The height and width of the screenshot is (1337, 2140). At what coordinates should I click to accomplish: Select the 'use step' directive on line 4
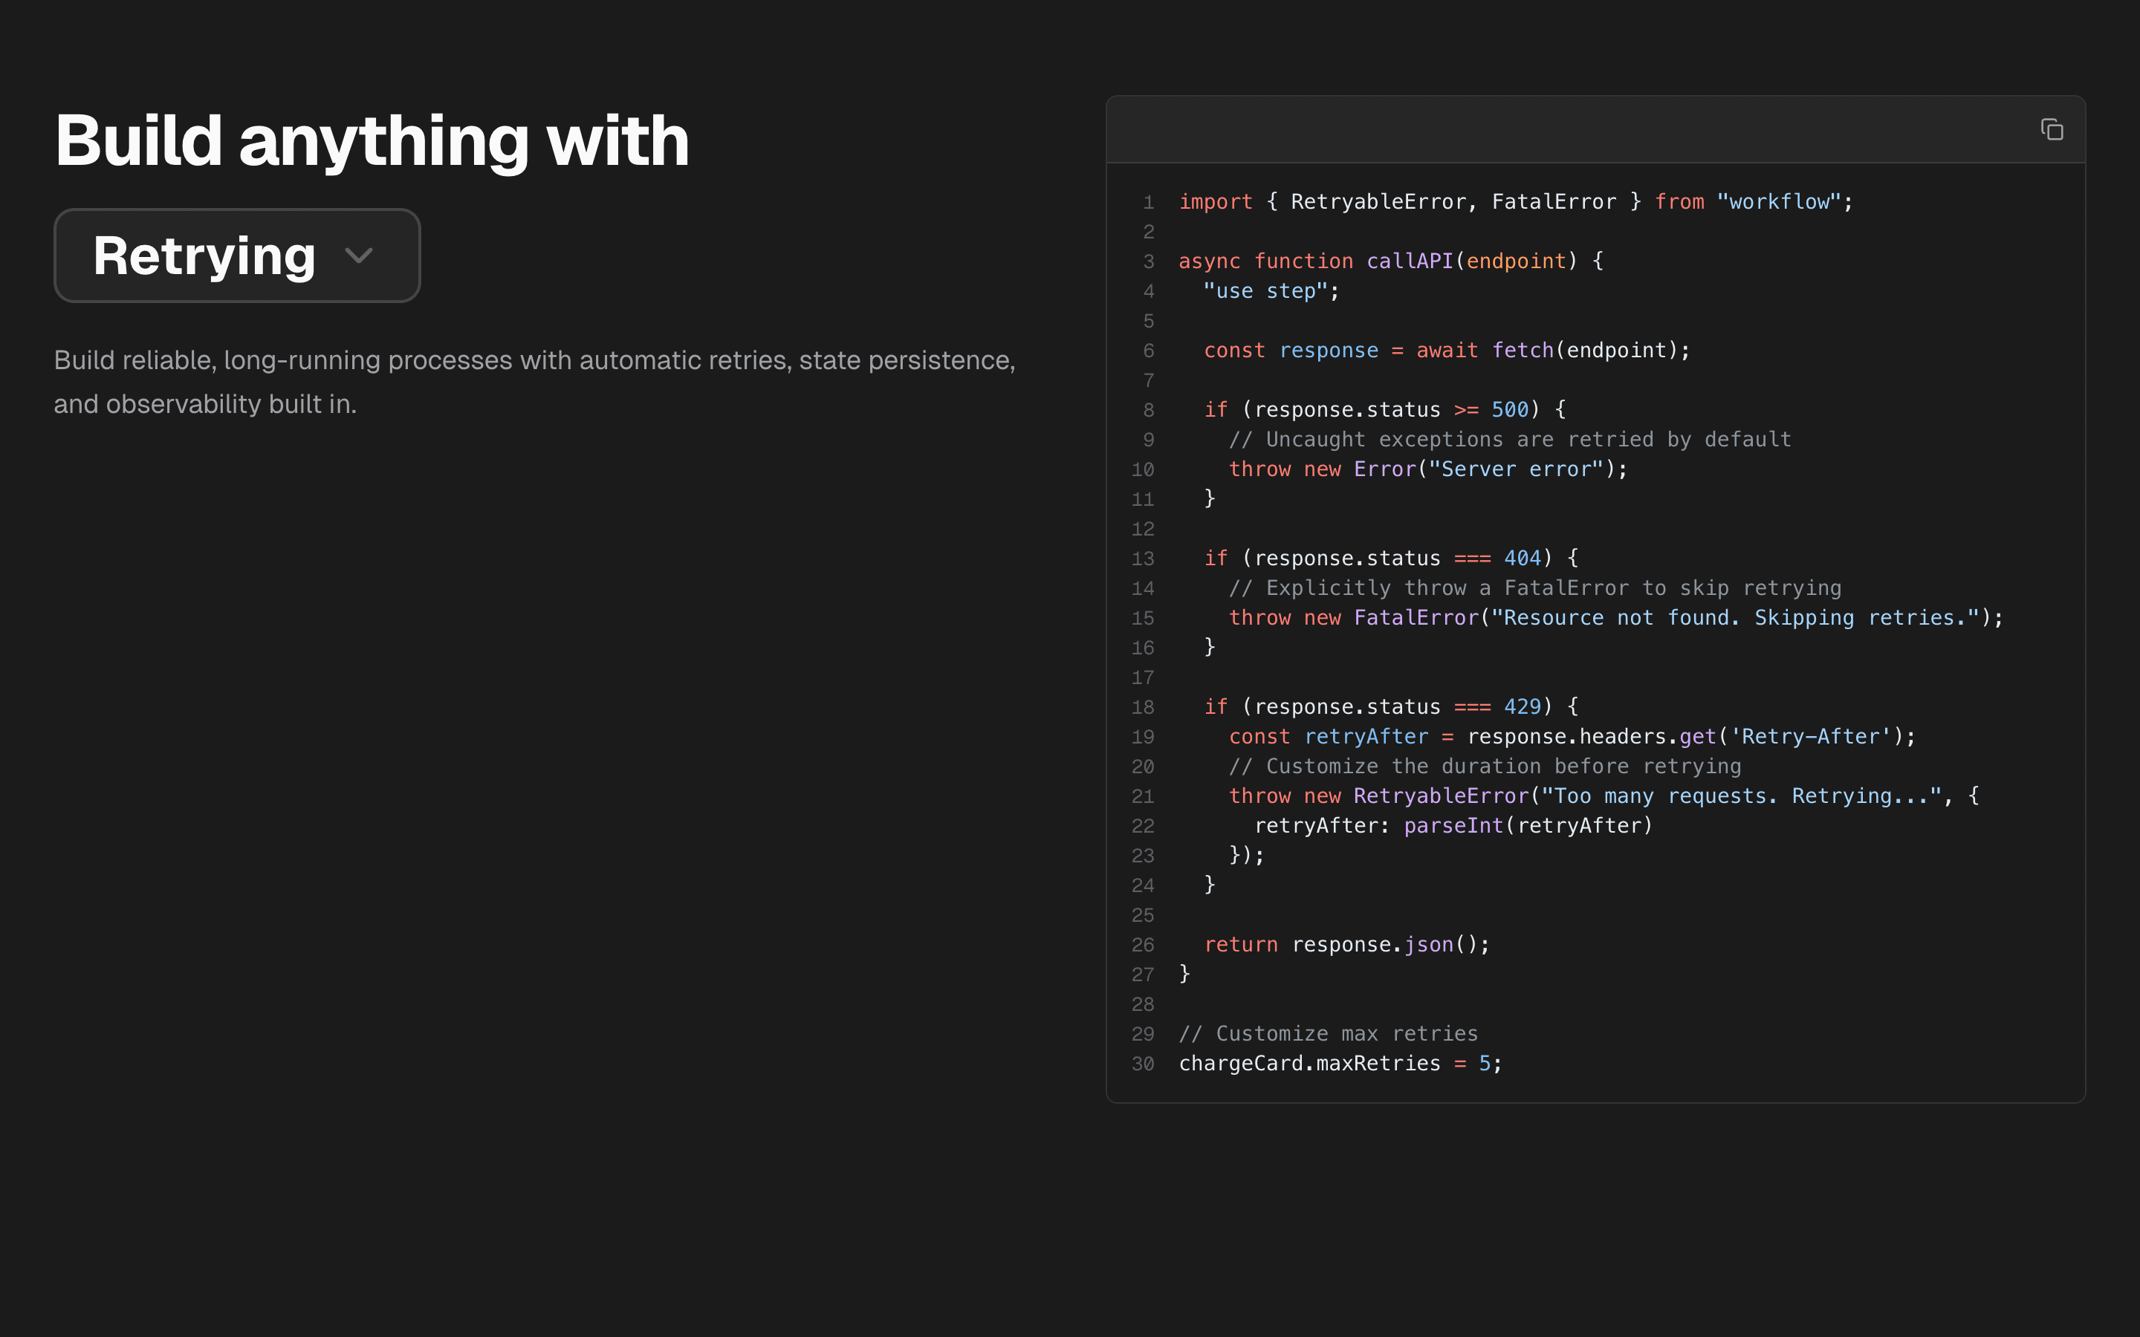point(1270,290)
